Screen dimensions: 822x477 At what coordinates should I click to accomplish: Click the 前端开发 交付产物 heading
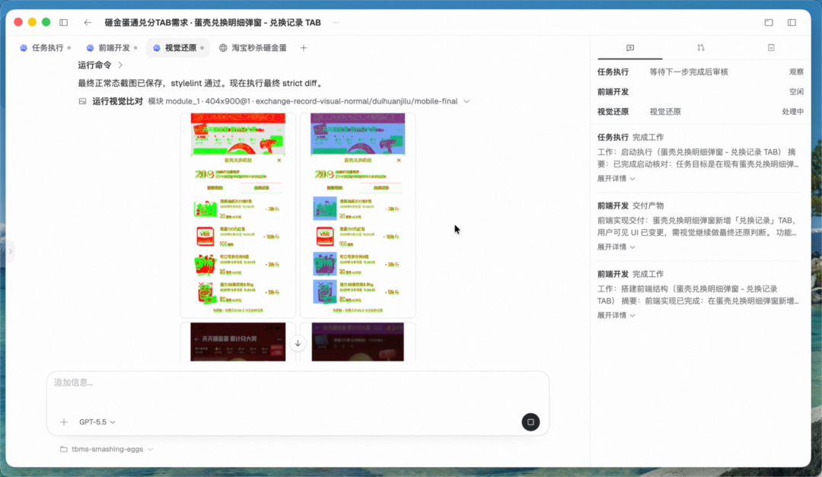tap(631, 205)
